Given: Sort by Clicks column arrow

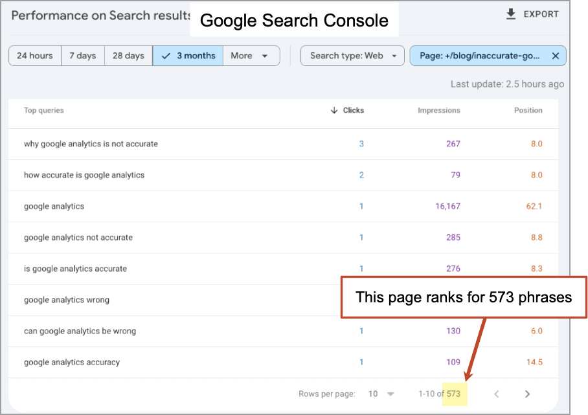Looking at the screenshot, I should coord(334,110).
